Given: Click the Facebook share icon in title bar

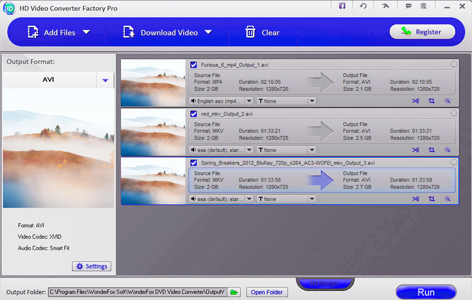Looking at the screenshot, I should point(342,6).
